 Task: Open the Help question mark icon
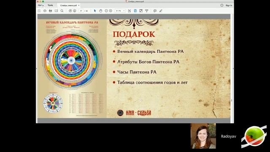pos(222,5)
